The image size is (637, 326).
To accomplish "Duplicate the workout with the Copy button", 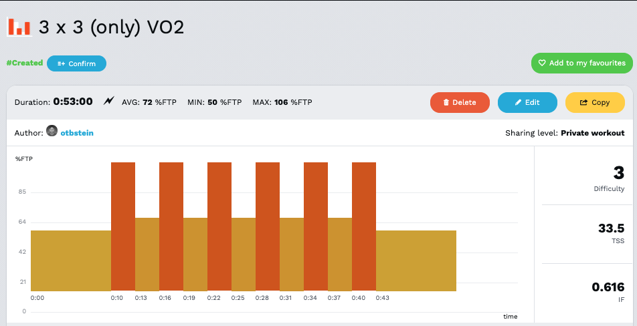I will click(x=595, y=102).
